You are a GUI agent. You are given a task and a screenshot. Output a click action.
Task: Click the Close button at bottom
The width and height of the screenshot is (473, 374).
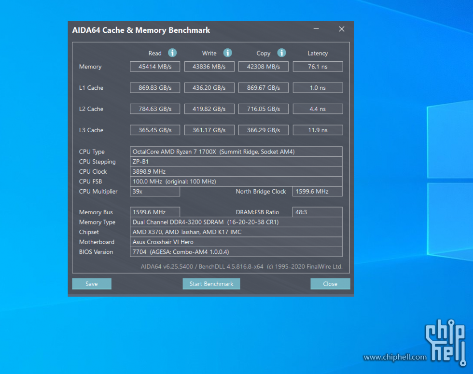(330, 284)
